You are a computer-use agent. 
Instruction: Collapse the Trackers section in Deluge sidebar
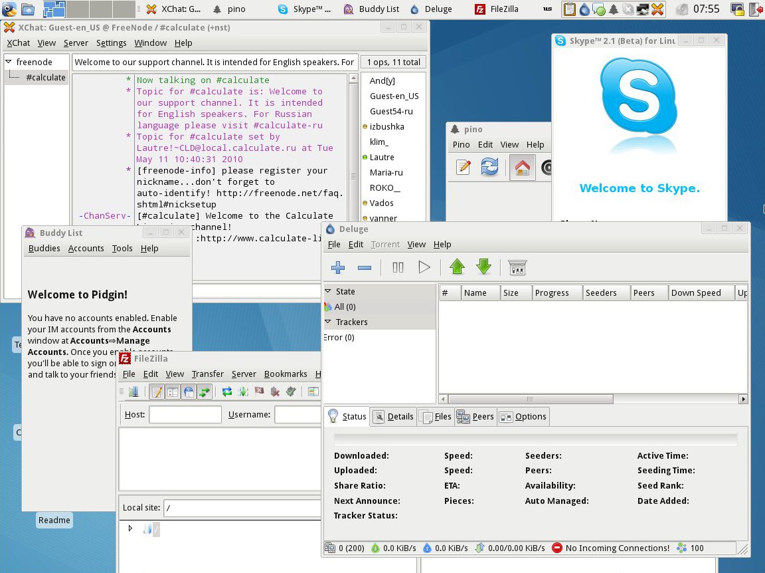coord(327,322)
